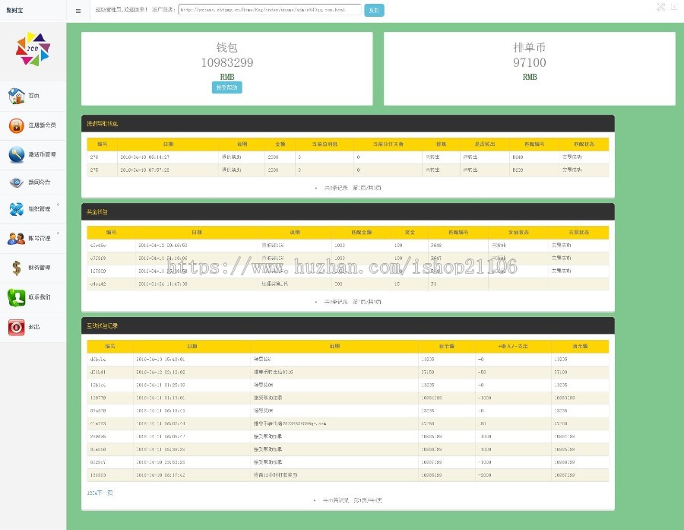
Task: Click the red 退出 power icon
Action: 17,327
